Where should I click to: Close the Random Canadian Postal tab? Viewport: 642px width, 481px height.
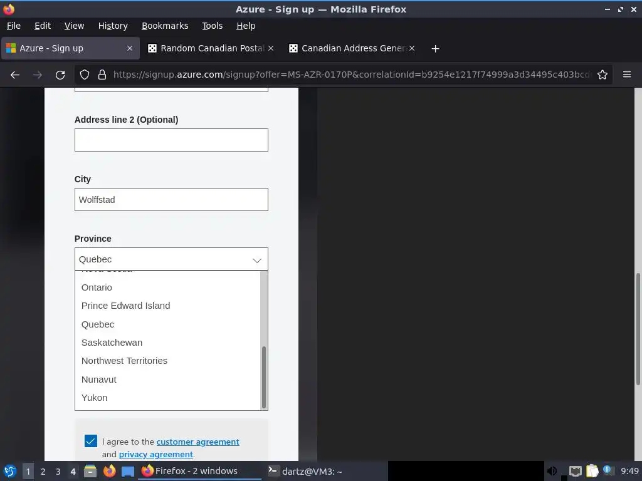(x=271, y=48)
